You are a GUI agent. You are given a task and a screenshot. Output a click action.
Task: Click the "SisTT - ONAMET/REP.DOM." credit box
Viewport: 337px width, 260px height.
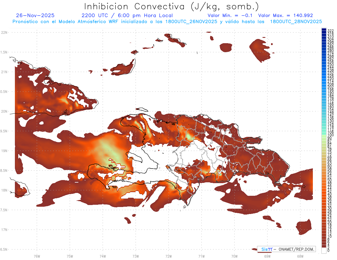(286, 249)
